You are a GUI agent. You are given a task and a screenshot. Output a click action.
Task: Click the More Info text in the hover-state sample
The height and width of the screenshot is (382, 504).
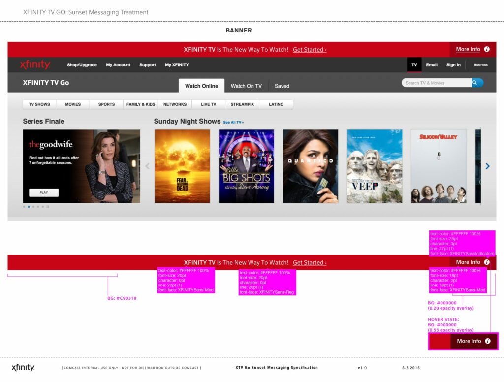pos(469,341)
